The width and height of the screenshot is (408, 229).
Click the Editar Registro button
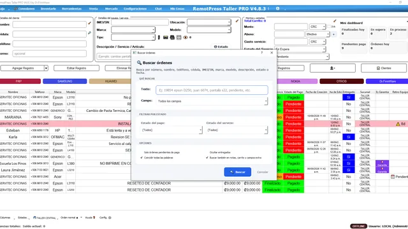coord(76,68)
